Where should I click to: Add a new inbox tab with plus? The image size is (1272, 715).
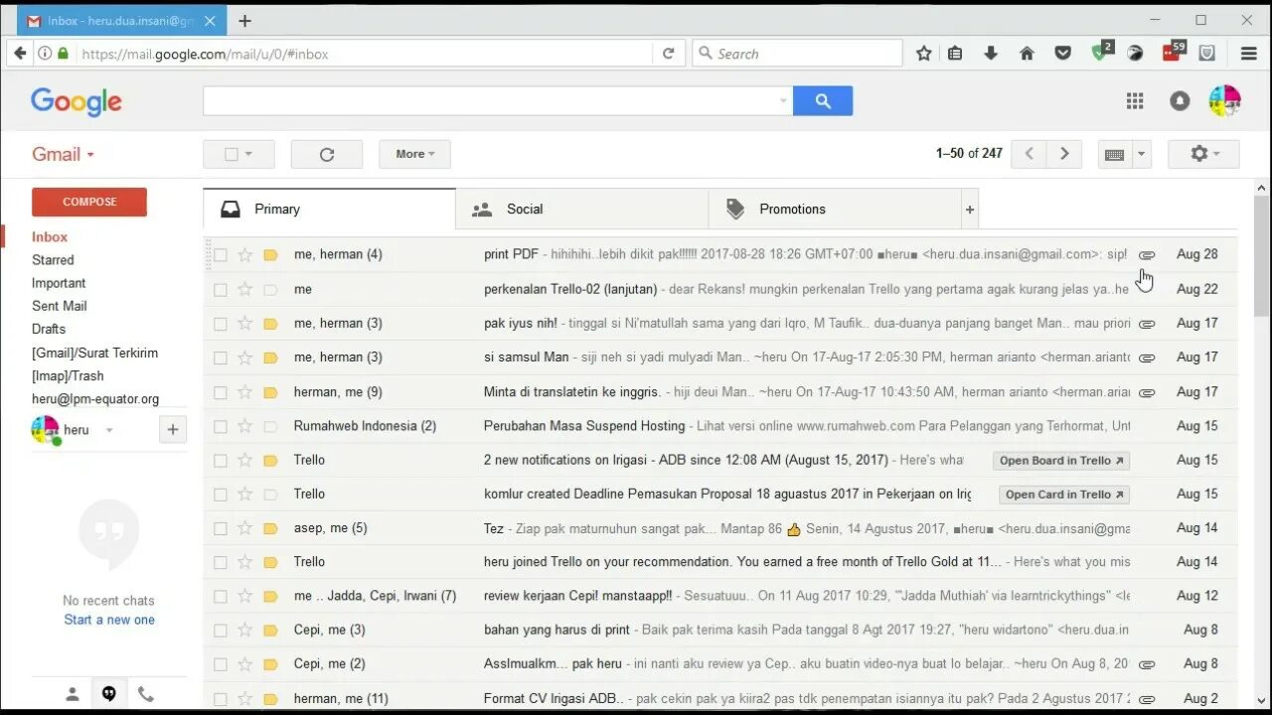click(970, 210)
